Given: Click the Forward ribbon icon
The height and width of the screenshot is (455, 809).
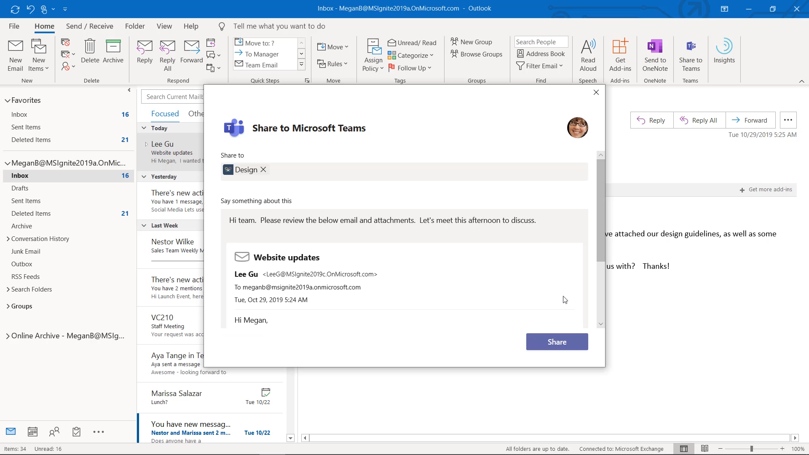Looking at the screenshot, I should pyautogui.click(x=192, y=47).
